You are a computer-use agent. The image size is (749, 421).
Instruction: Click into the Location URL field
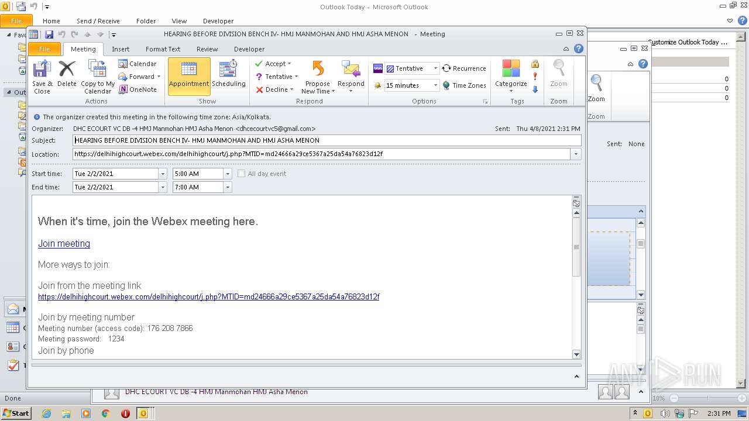(322, 154)
